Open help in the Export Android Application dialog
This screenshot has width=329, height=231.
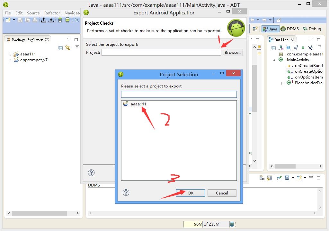tap(91, 173)
